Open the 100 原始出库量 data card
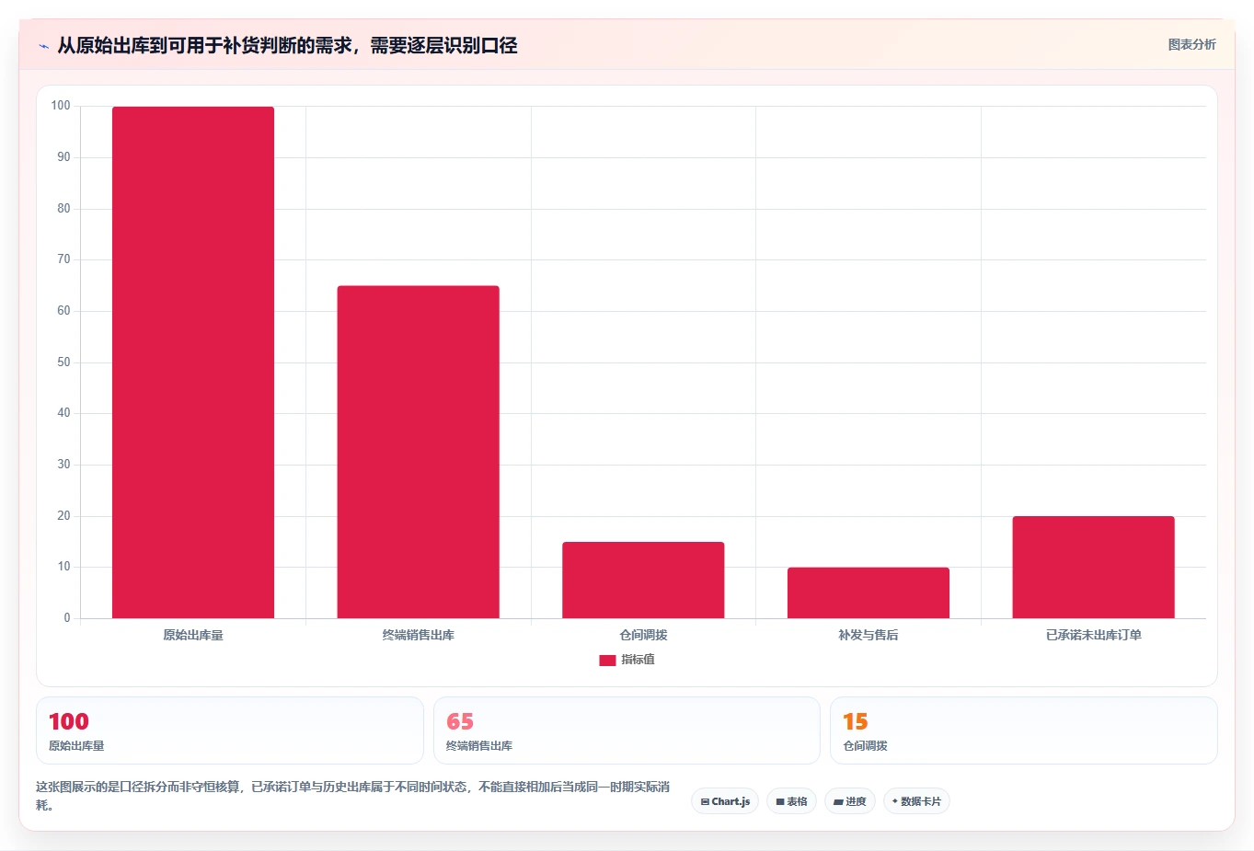 pos(230,730)
